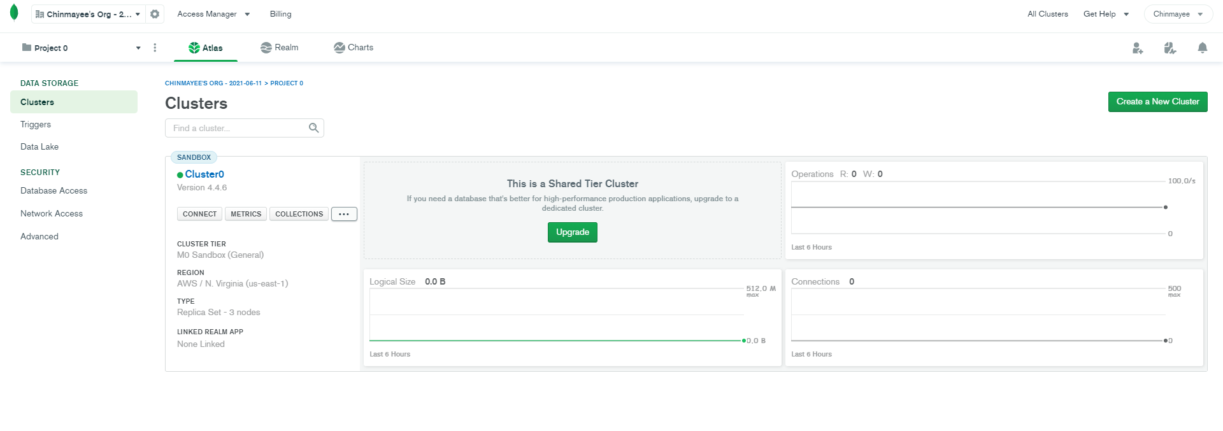Open the Cluster0 name link
The image size is (1223, 431).
(x=204, y=174)
